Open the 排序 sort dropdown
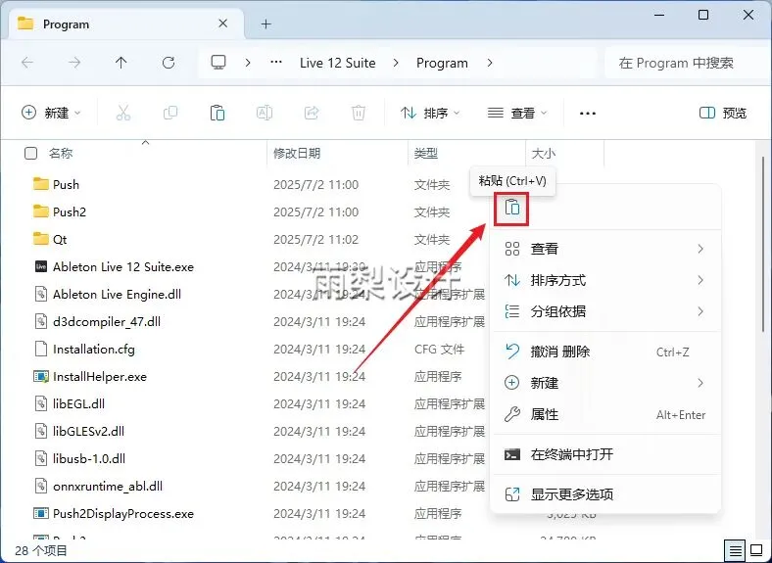Screen dimensions: 772x563 click(x=430, y=113)
